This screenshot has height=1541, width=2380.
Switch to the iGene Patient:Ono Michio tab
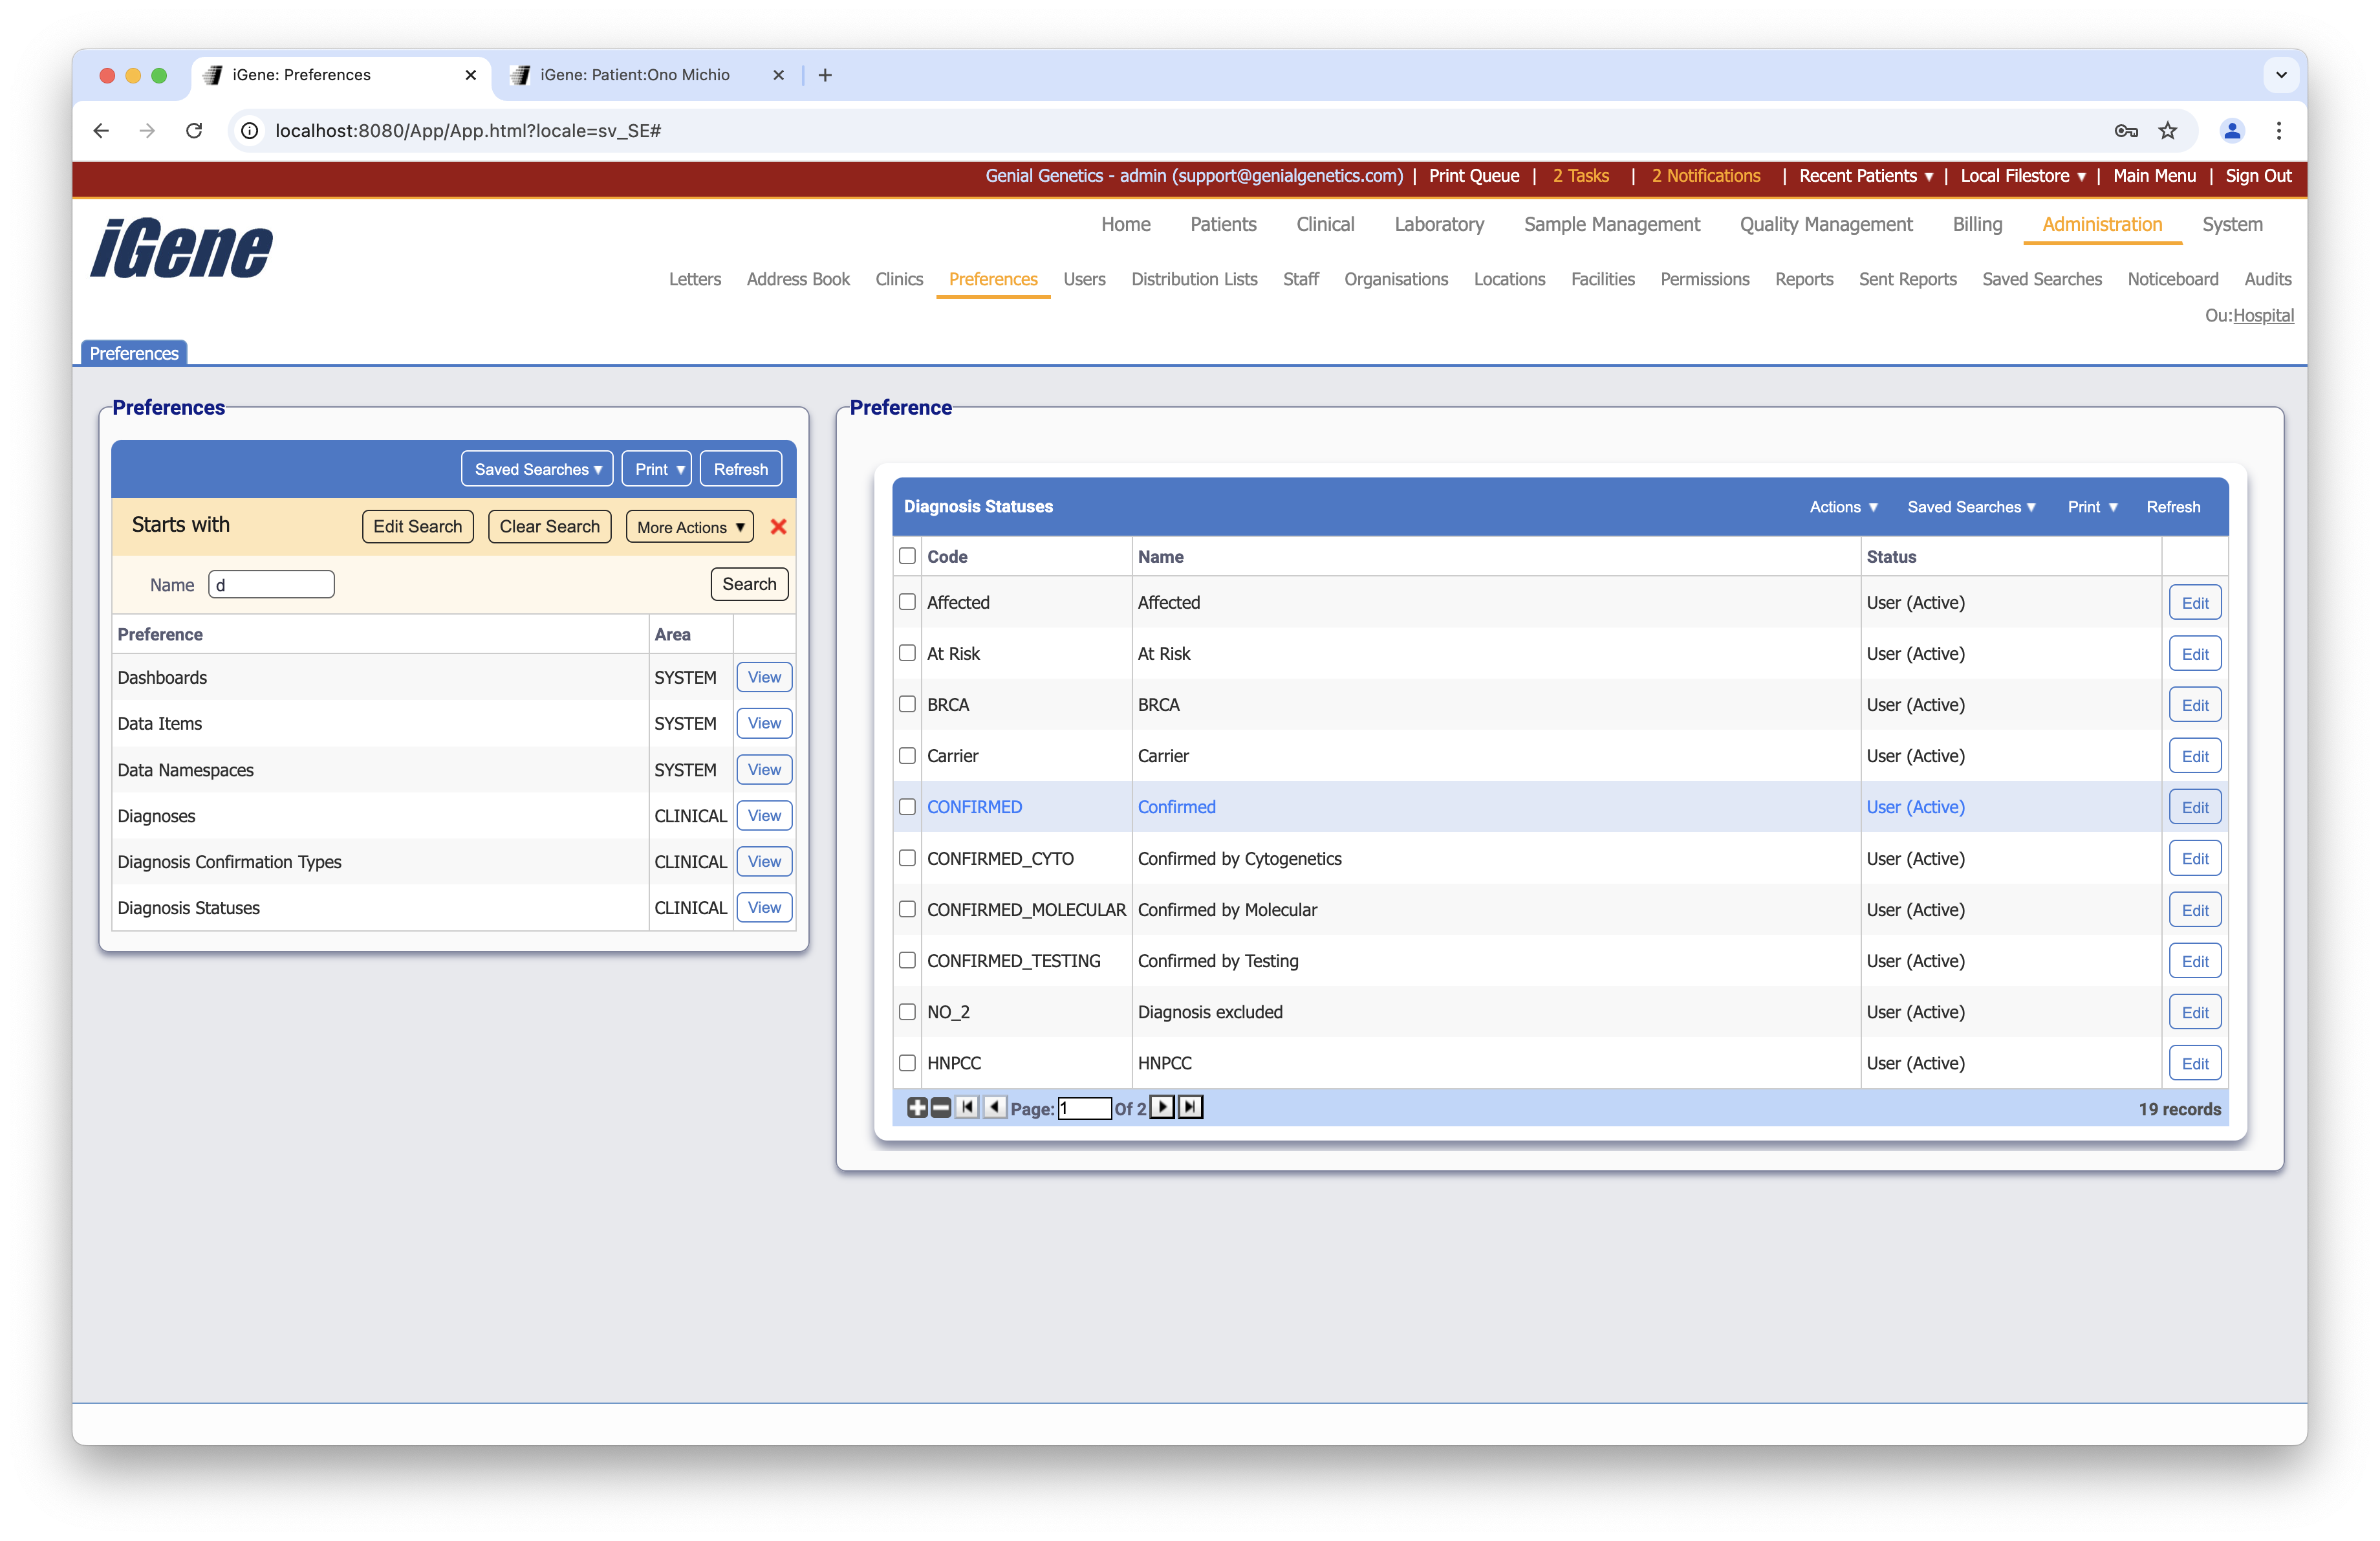coord(634,75)
